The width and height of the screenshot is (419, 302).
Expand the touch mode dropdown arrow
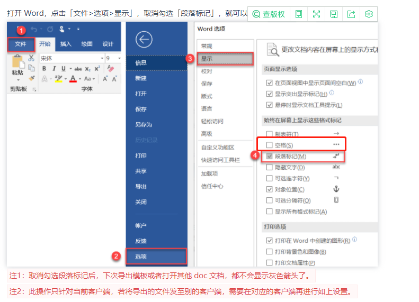[69, 29]
